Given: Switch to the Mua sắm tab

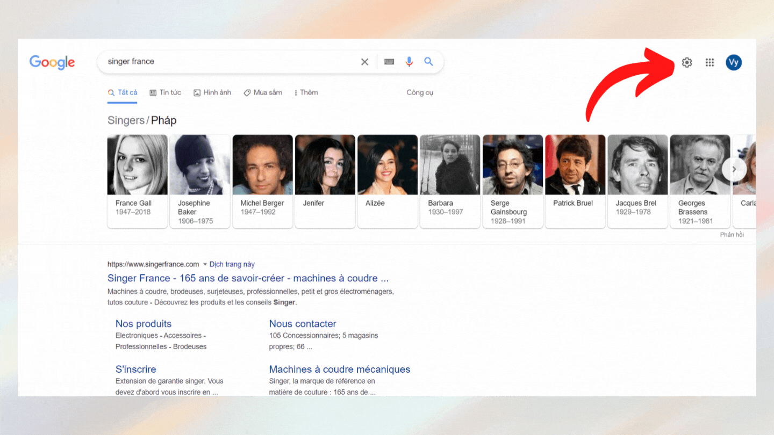Looking at the screenshot, I should pos(263,92).
